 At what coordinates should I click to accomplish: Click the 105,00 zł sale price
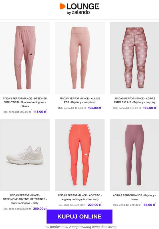[x=94, y=108]
